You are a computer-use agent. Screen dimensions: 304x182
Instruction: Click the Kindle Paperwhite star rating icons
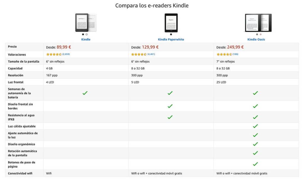[139, 54]
